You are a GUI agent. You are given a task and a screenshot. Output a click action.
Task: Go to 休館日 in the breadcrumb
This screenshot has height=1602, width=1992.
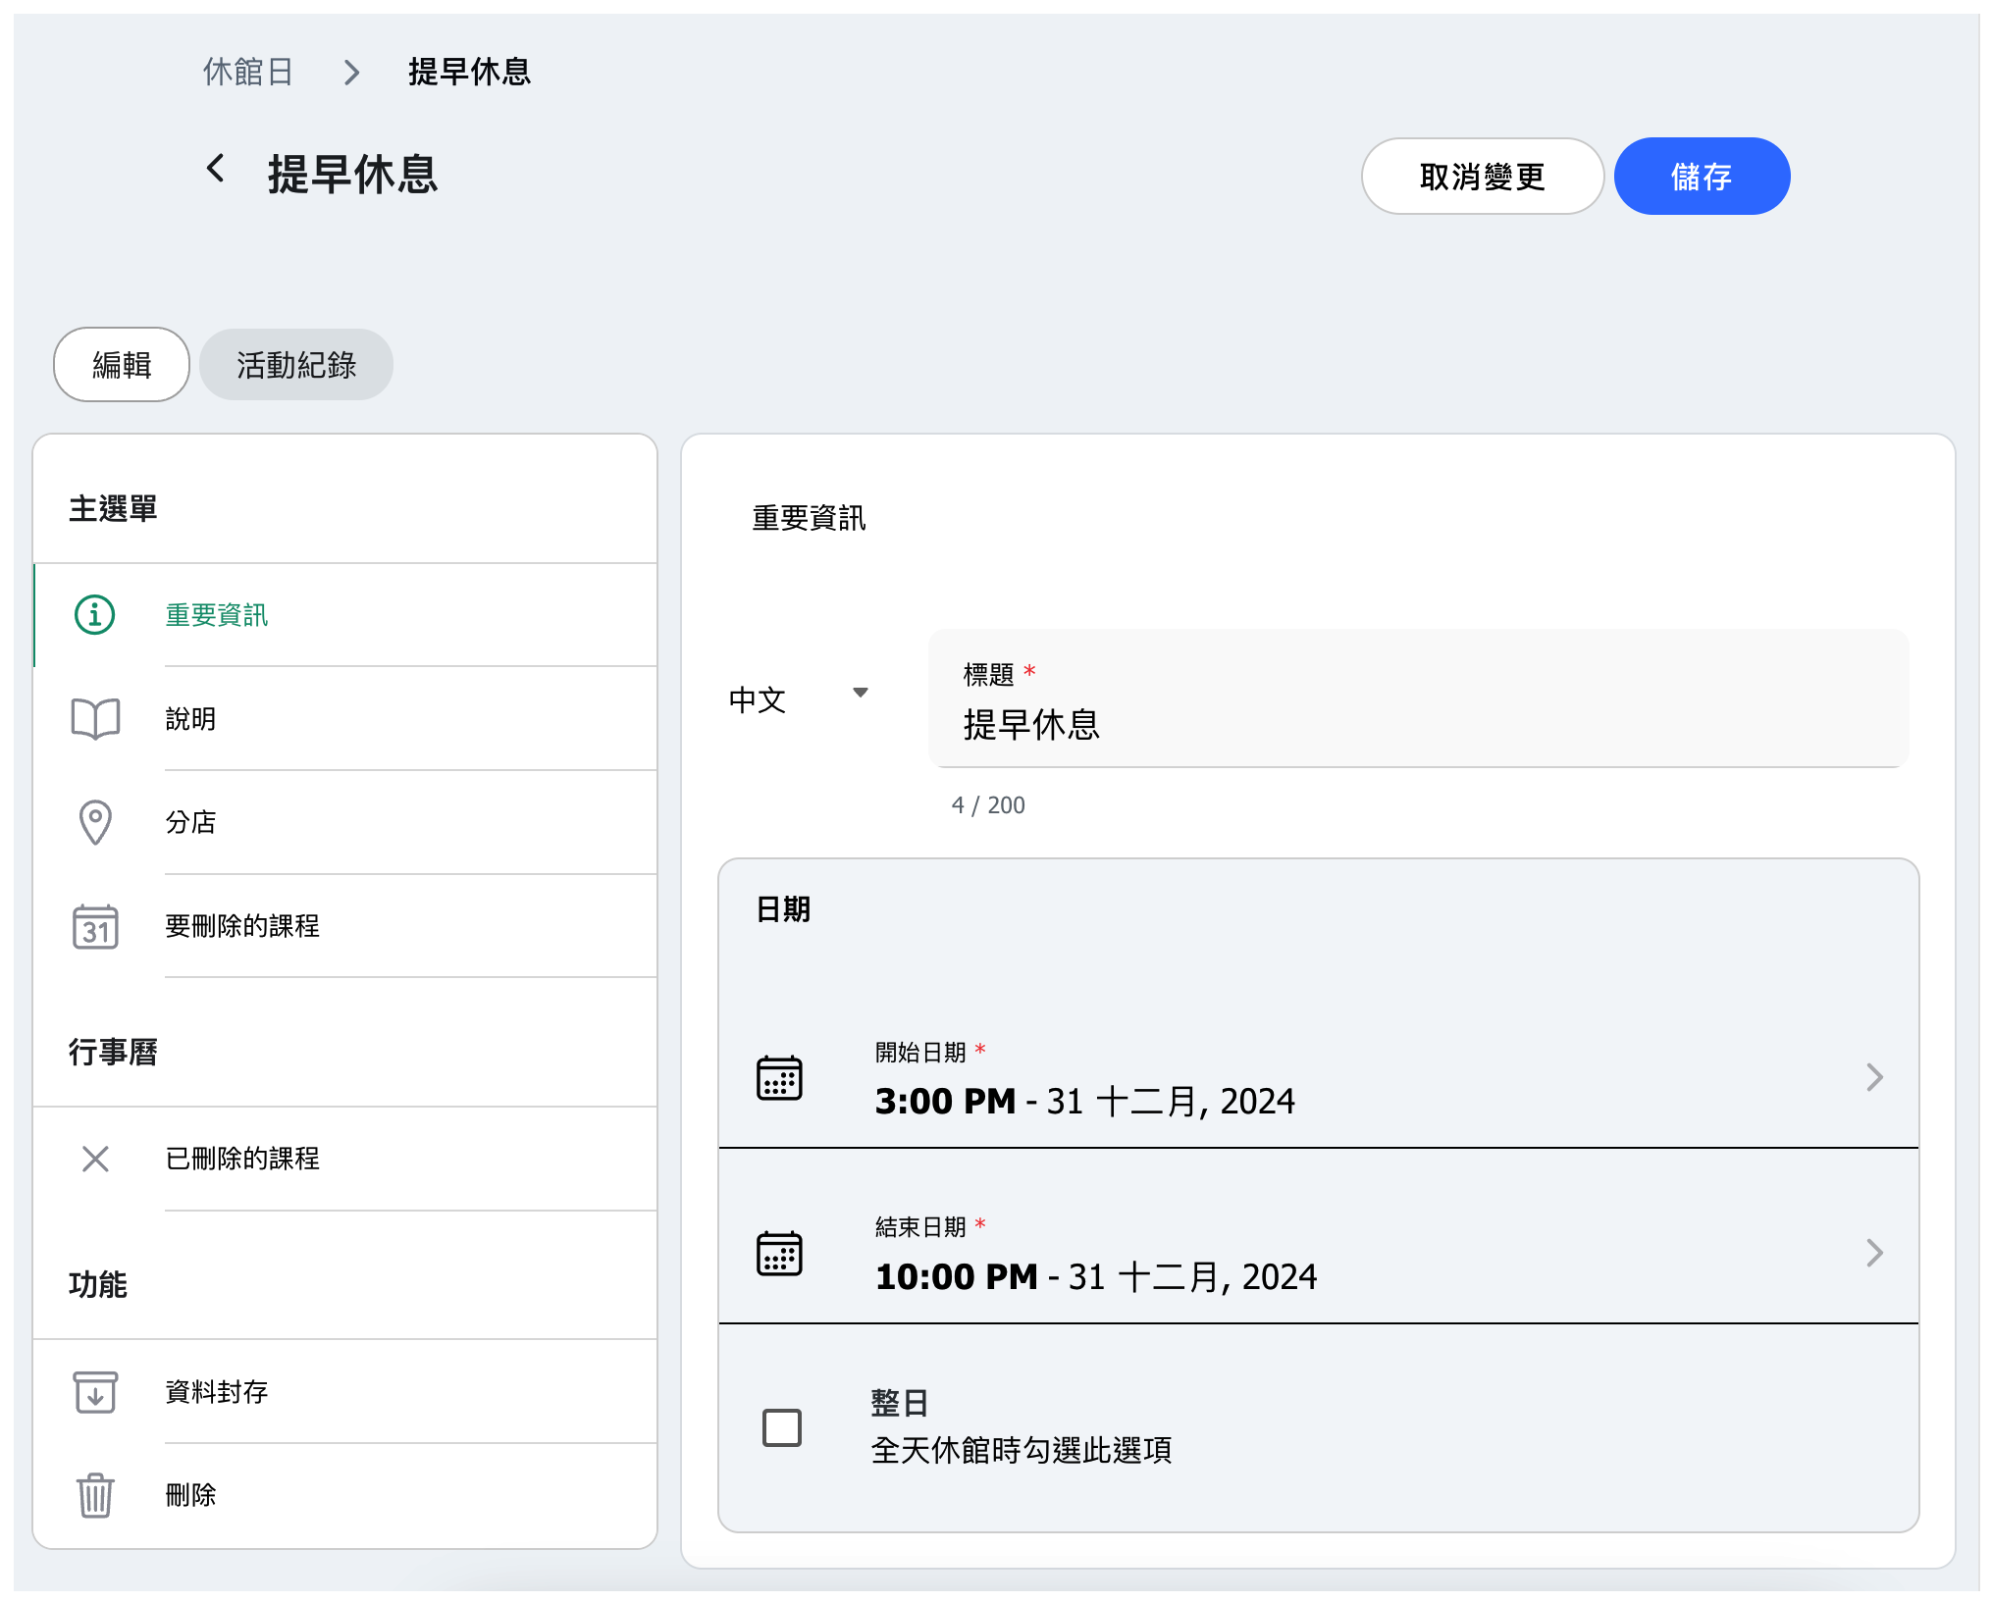248,72
